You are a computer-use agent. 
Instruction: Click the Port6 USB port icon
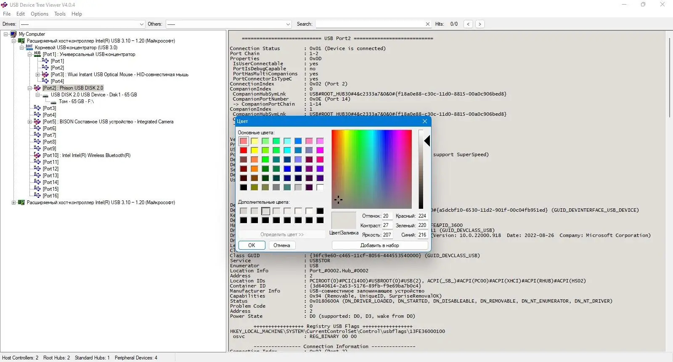pos(37,128)
